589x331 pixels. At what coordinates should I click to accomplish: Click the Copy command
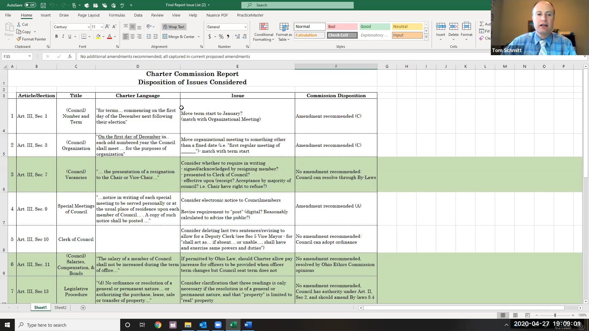[24, 32]
